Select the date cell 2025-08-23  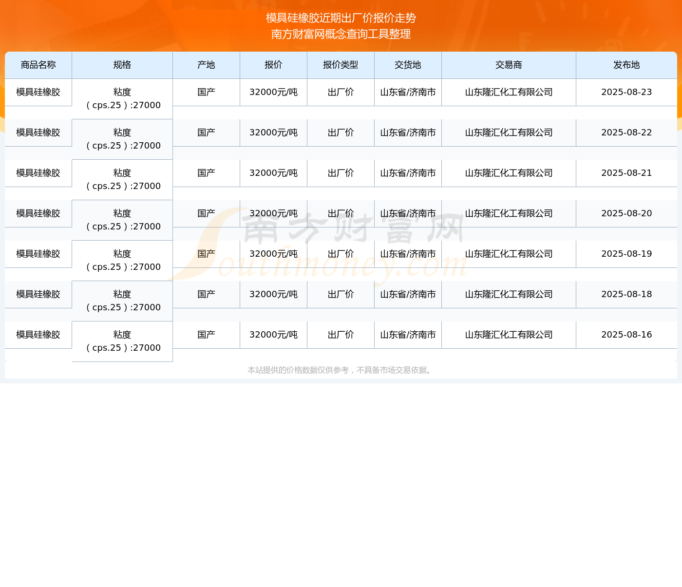tap(626, 92)
